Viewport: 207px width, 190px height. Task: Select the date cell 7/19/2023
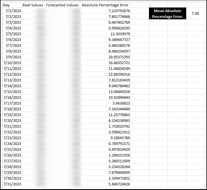point(12,115)
